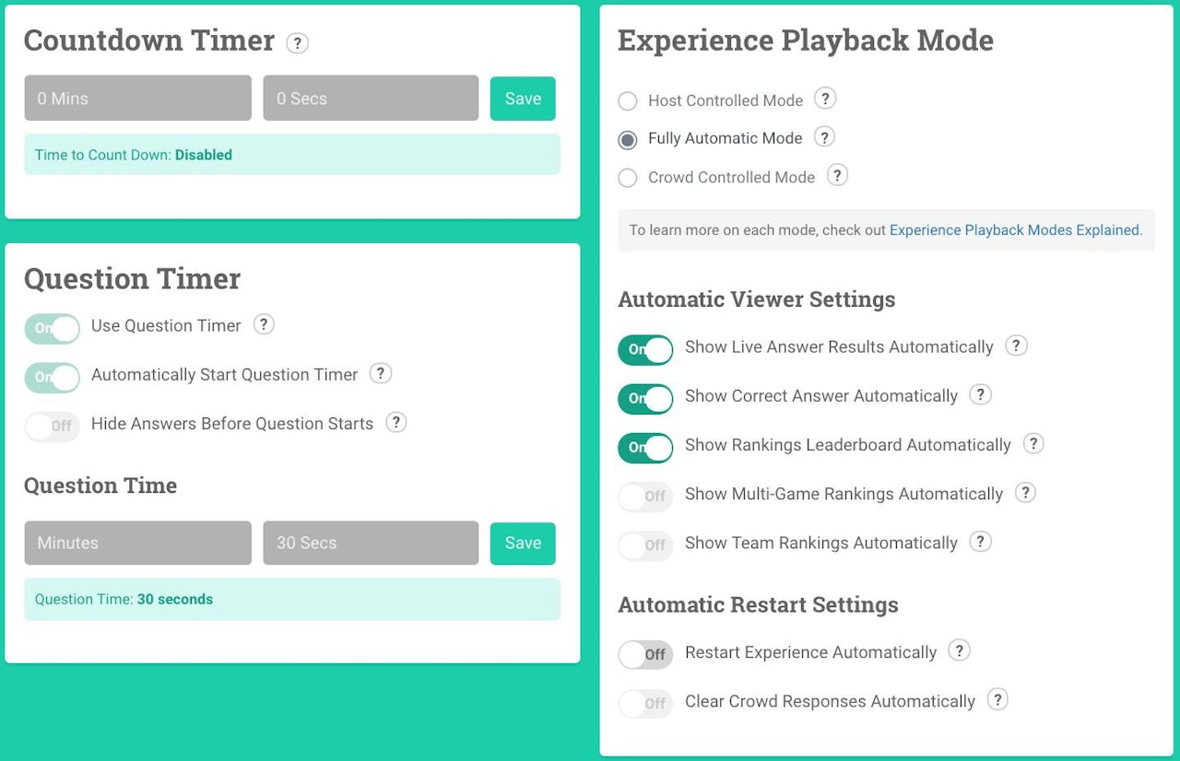Turn off Show Rankings Leaderboard Automatically
This screenshot has width=1180, height=761.
pos(645,447)
